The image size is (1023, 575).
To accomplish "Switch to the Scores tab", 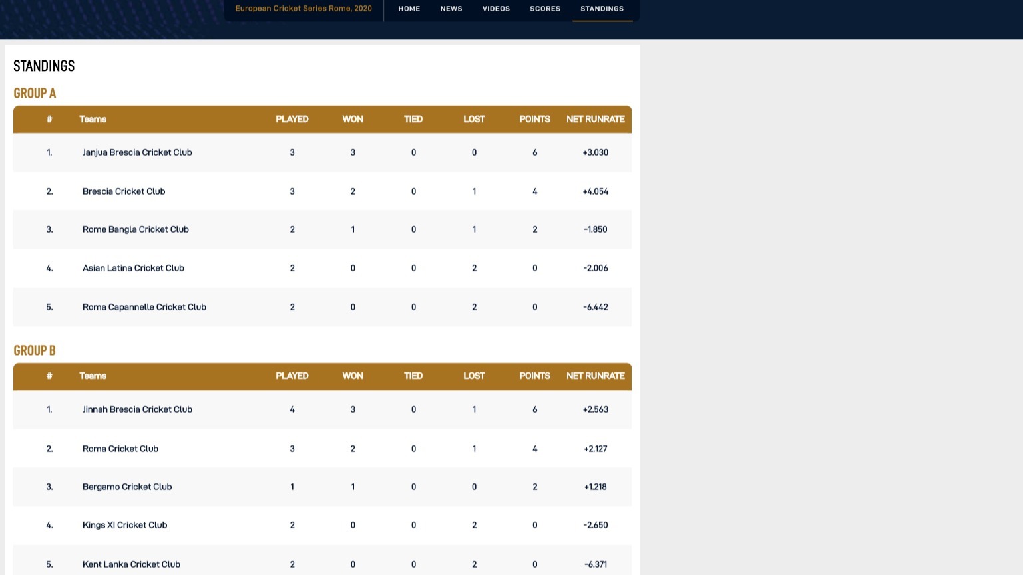I will click(545, 9).
